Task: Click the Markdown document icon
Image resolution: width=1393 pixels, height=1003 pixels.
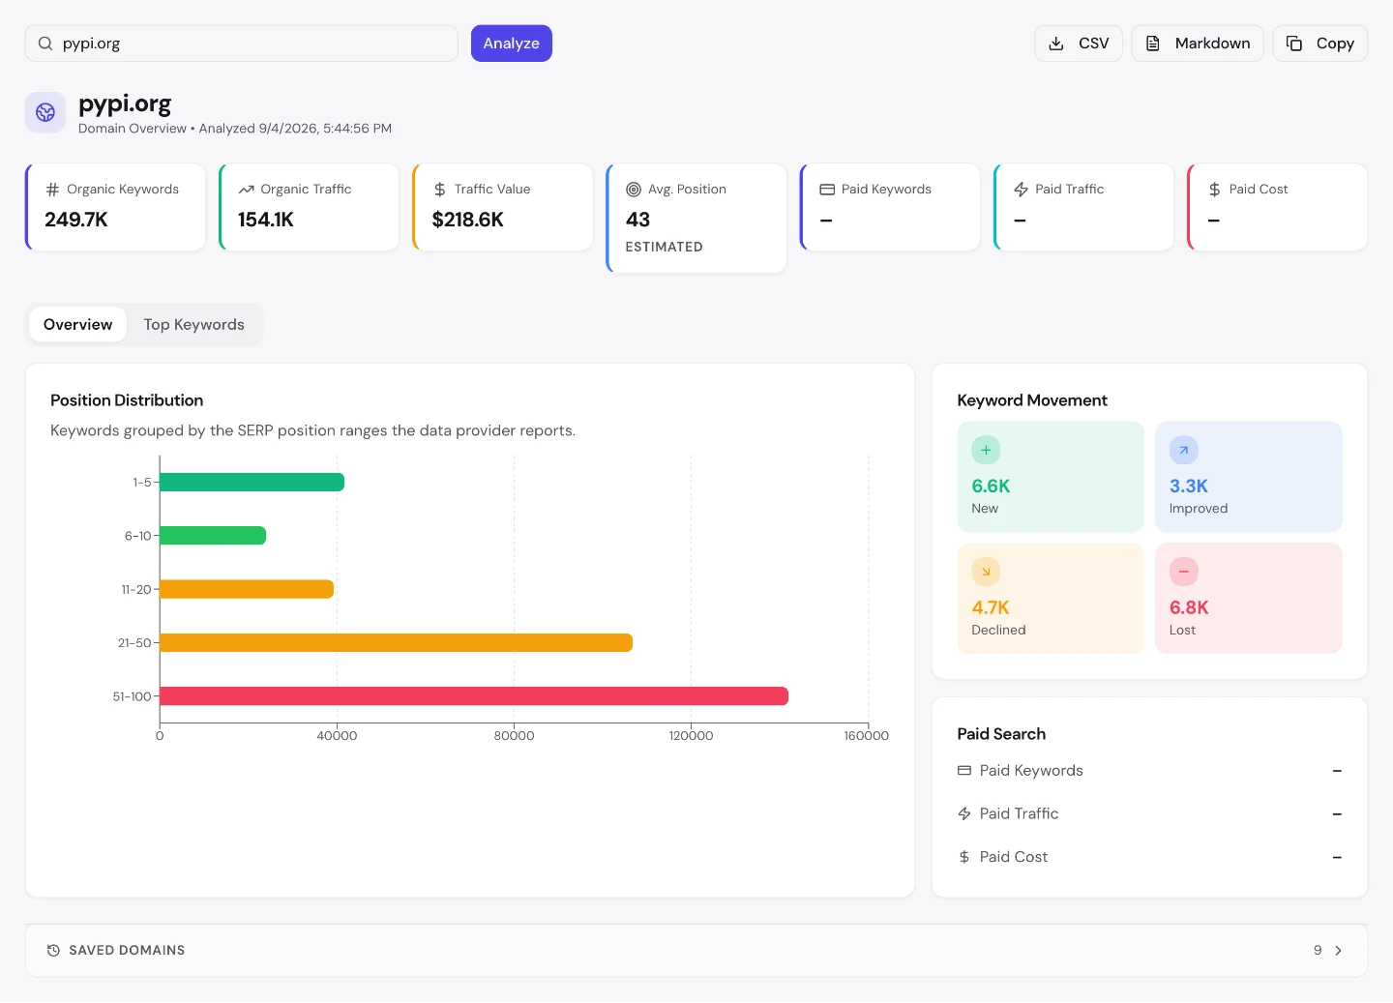Action: (1153, 44)
